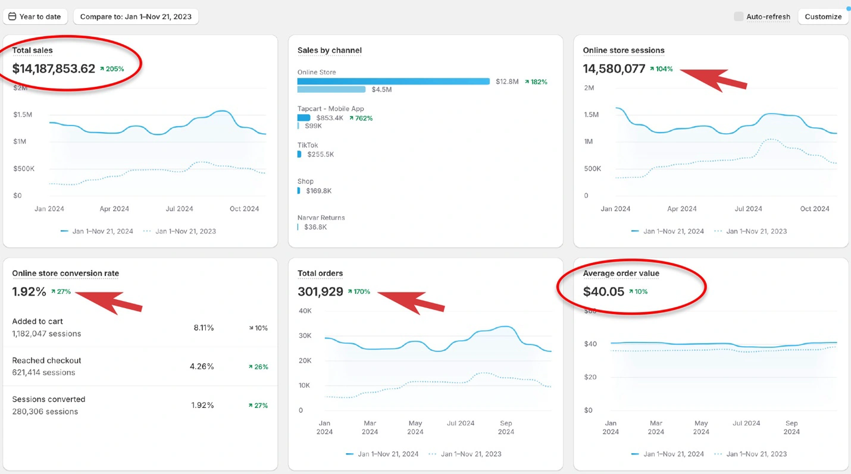This screenshot has width=851, height=474.
Task: Open the Total sales report title
Action: click(x=32, y=51)
